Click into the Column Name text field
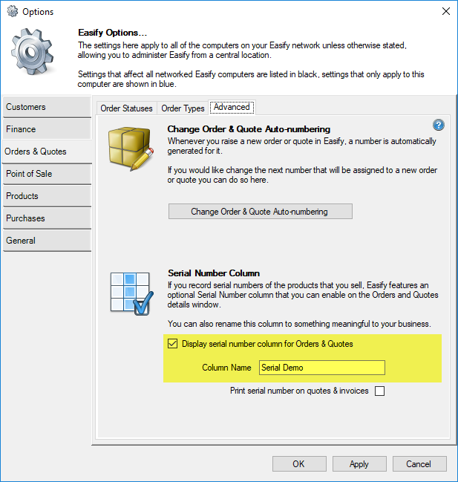 (x=321, y=368)
